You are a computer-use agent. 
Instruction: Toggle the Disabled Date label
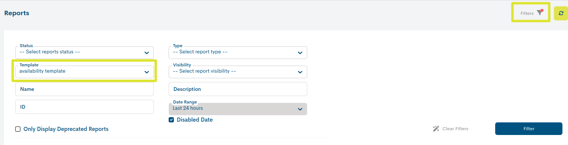(195, 120)
